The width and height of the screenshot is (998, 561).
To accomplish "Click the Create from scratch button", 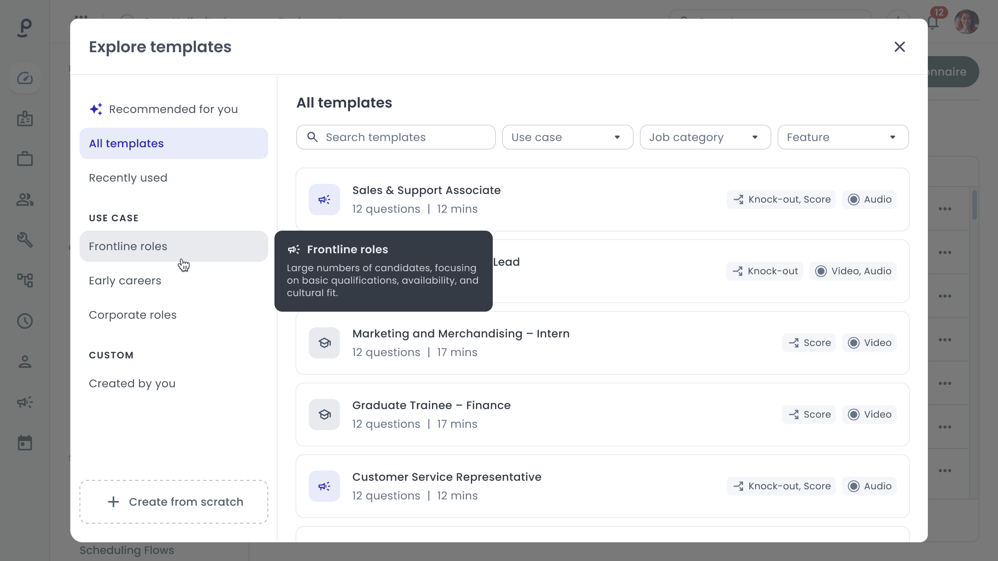I will click(x=174, y=502).
